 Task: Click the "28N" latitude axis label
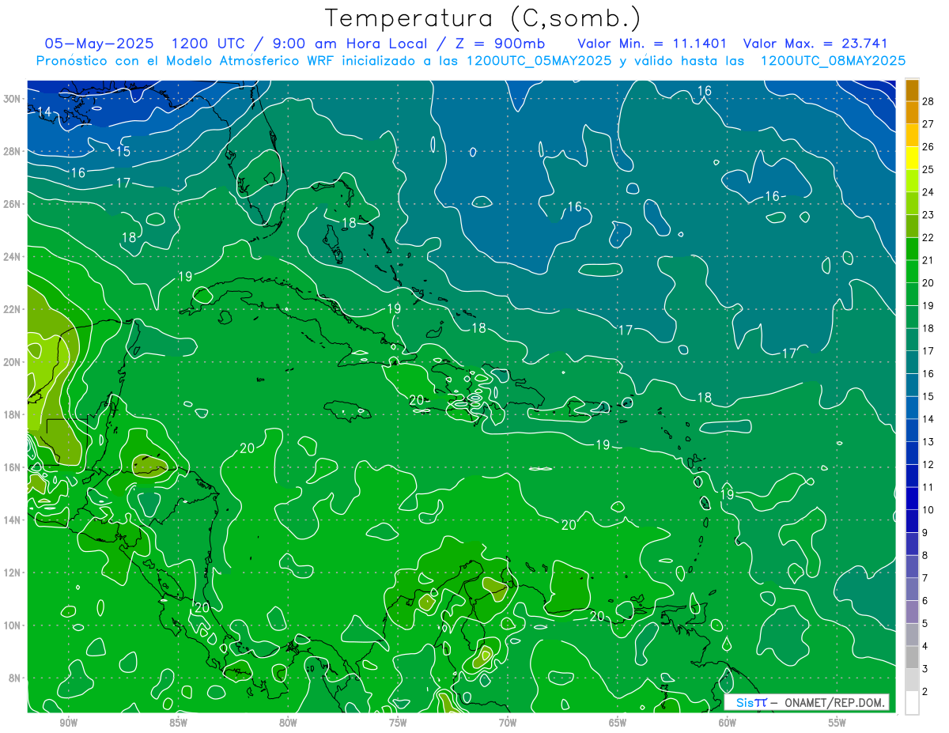point(13,151)
